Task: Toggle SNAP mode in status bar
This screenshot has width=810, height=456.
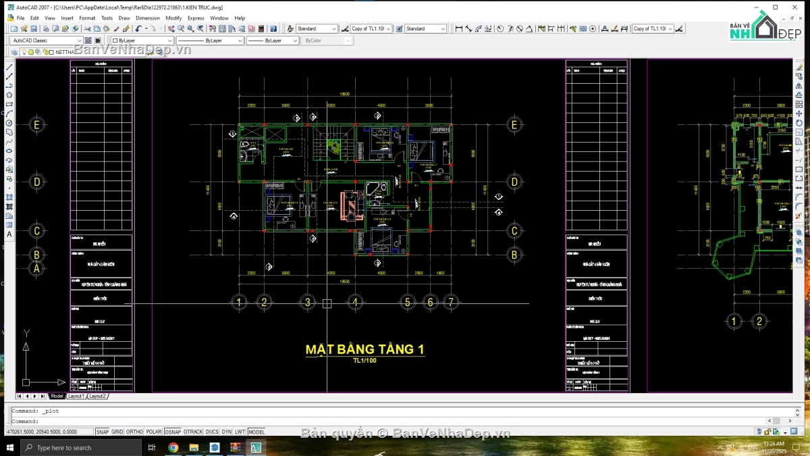Action: [x=102, y=432]
